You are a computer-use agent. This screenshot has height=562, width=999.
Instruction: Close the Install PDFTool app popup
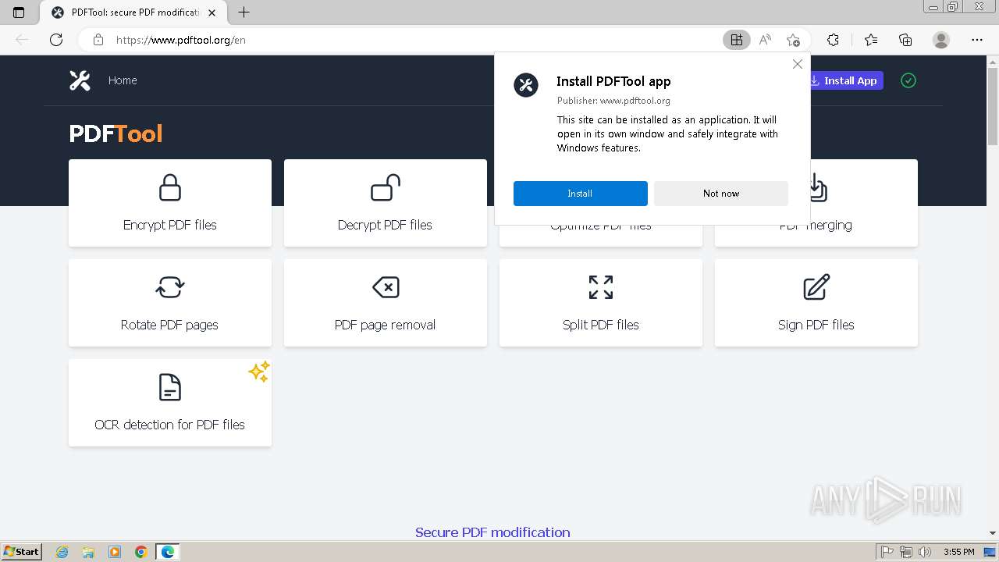click(x=797, y=64)
